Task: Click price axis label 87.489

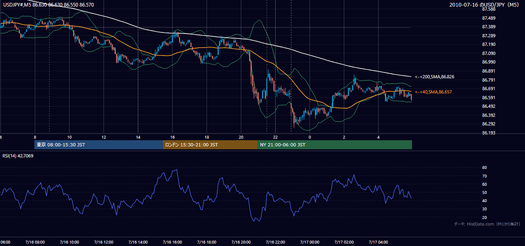Action: tap(489, 18)
